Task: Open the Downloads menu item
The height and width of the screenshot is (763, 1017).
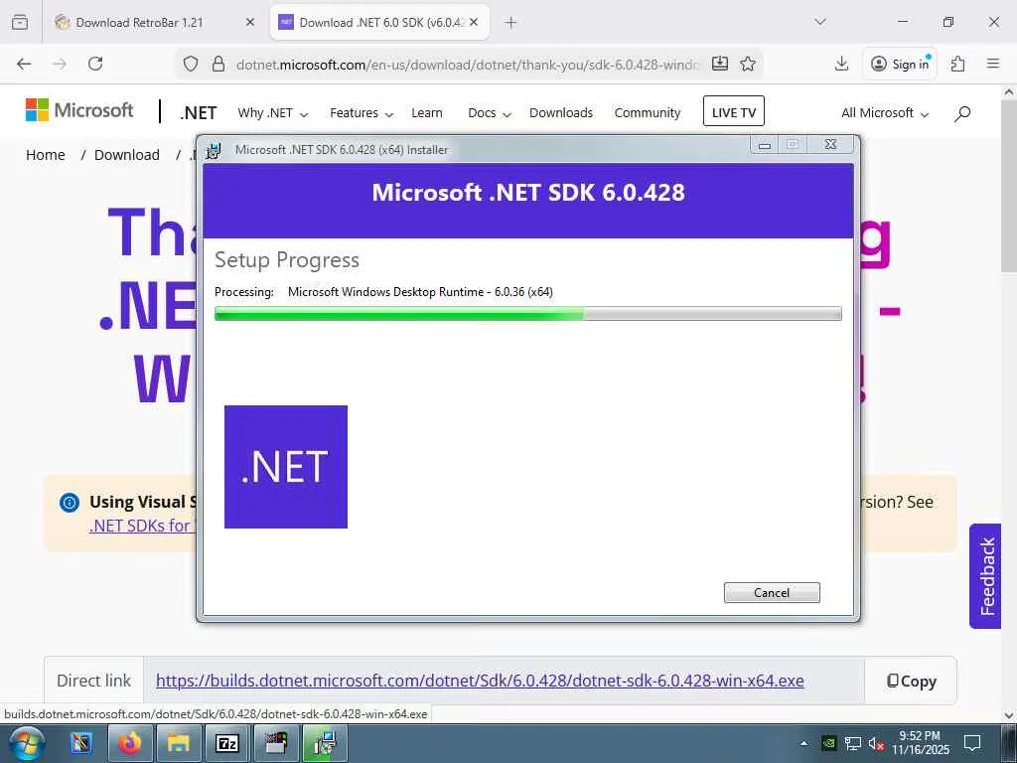Action: [x=561, y=113]
